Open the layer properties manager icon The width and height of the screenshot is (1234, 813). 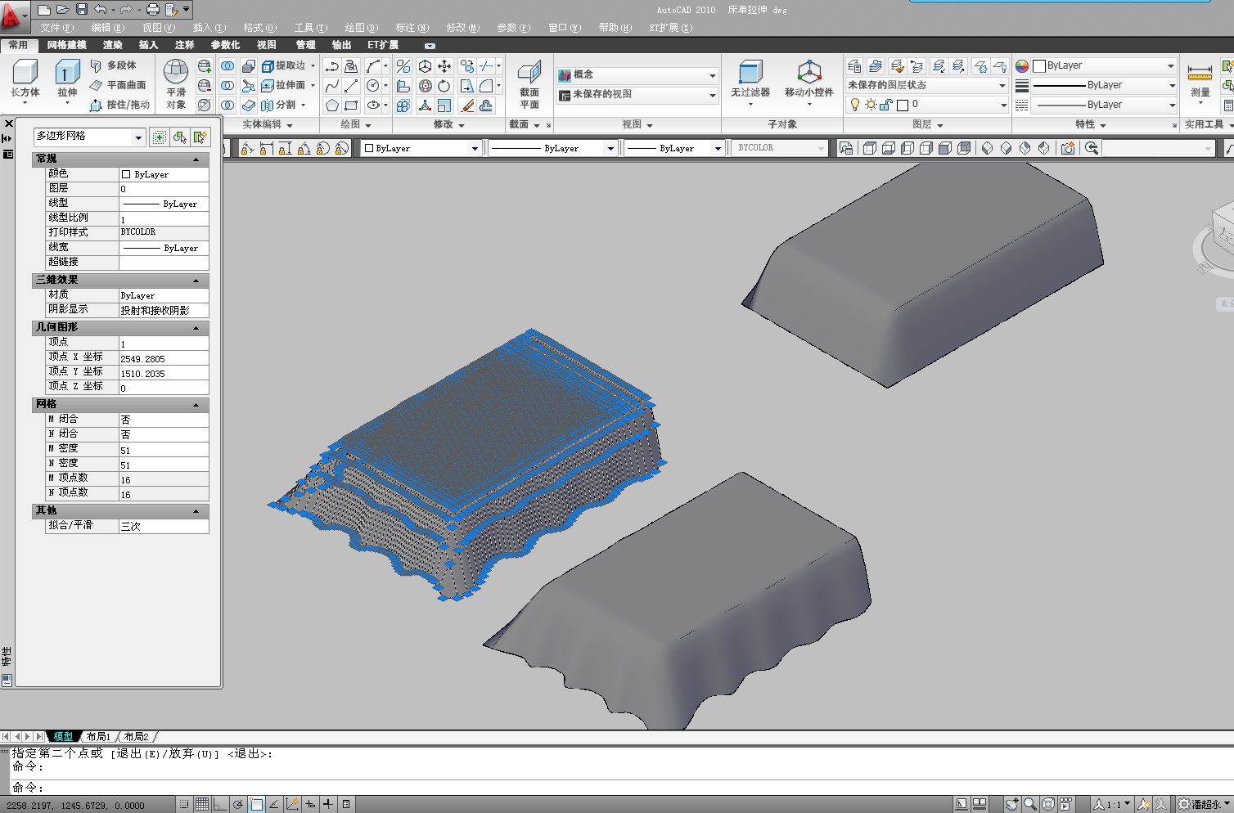(x=854, y=66)
